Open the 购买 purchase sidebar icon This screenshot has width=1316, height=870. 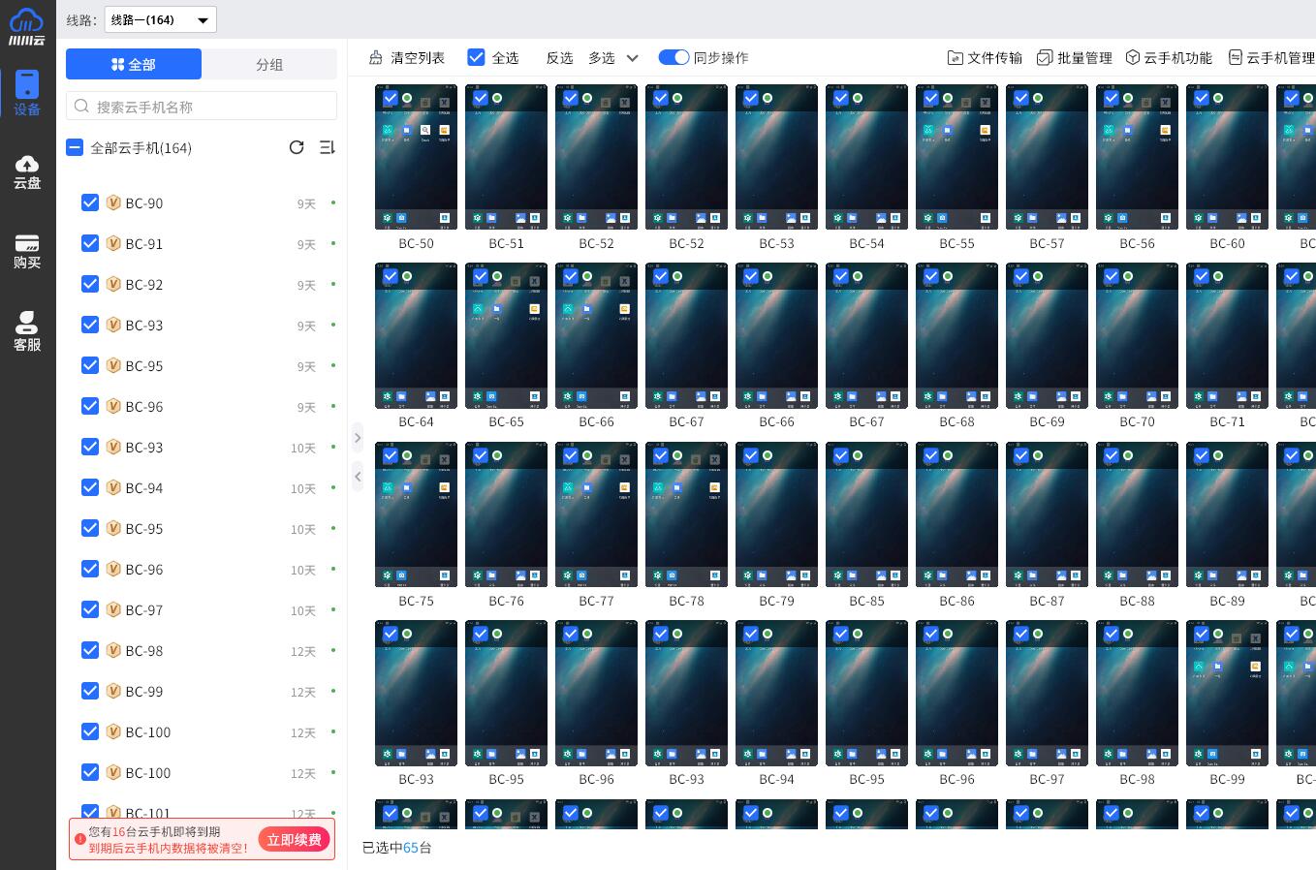point(27,252)
